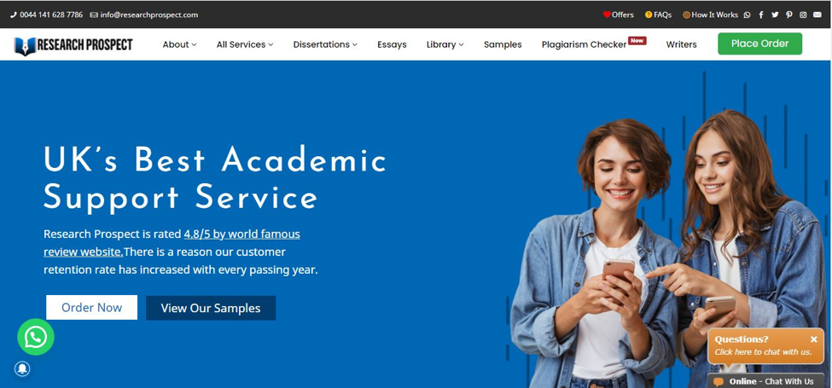Viewport: 832px width, 388px height.
Task: Click the Order Now button
Action: point(92,308)
